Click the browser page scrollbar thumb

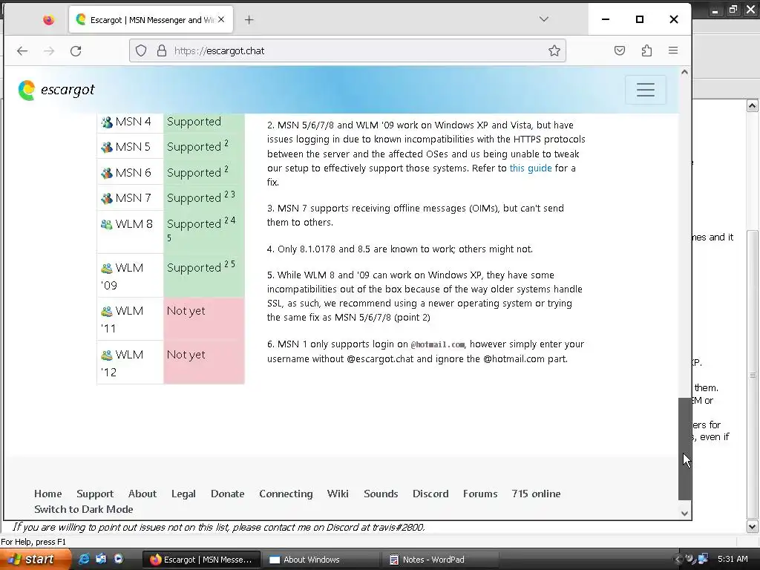pyautogui.click(x=684, y=449)
